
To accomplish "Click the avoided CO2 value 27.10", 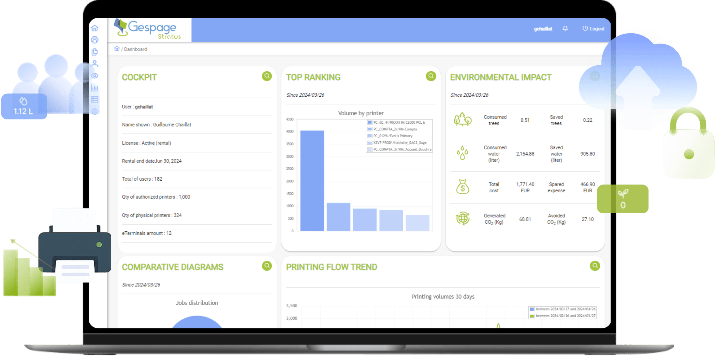I will [588, 219].
